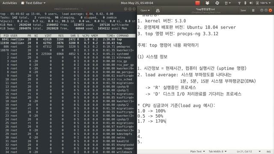Click the kernel 버전: 5.3.0 line
Screen dimensions: 274x154
click(162, 21)
